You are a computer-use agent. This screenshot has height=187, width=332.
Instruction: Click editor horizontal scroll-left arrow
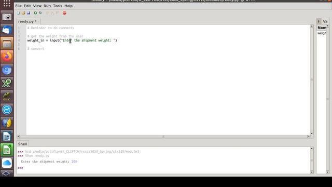(18, 137)
